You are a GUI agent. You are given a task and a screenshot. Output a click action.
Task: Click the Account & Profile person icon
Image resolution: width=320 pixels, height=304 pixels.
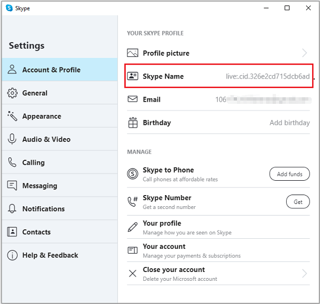(x=12, y=70)
